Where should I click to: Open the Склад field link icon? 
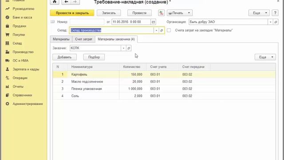point(162,30)
